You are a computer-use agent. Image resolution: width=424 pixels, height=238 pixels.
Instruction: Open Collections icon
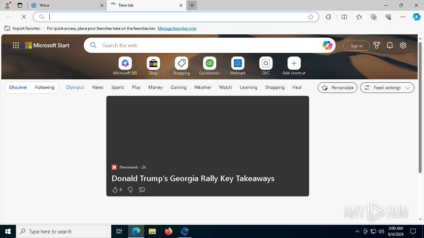[374, 17]
